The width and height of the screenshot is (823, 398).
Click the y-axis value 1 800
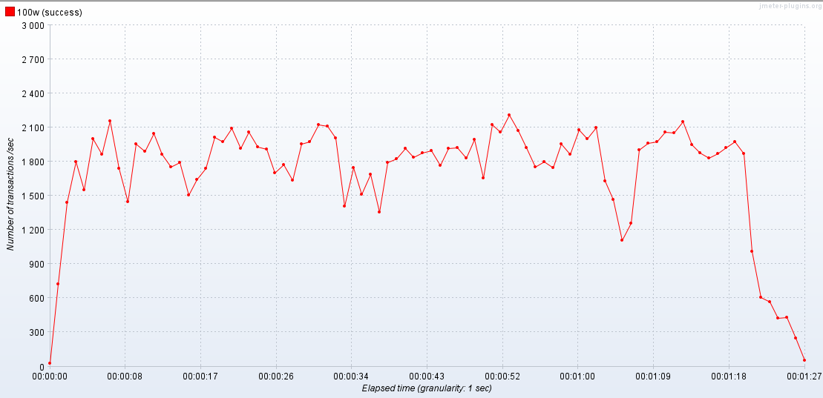[33, 162]
